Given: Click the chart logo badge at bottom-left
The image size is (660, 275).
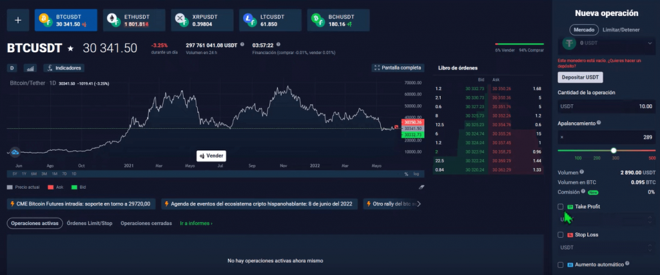Looking at the screenshot, I should pos(15,152).
